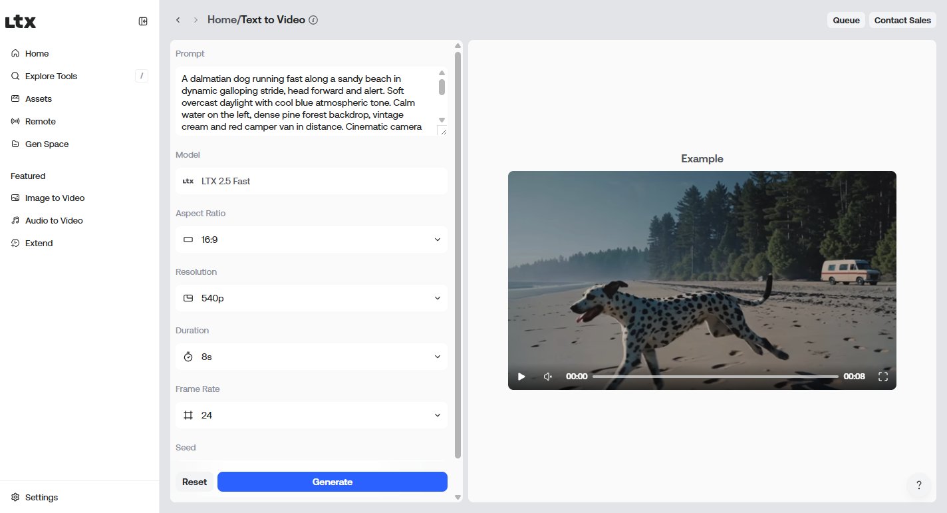
Task: Open the Queue
Action: tap(846, 20)
